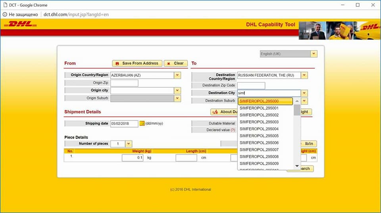Select SIMFEROPOL,295000 from the list
The image size is (381, 213).
coord(266,101)
